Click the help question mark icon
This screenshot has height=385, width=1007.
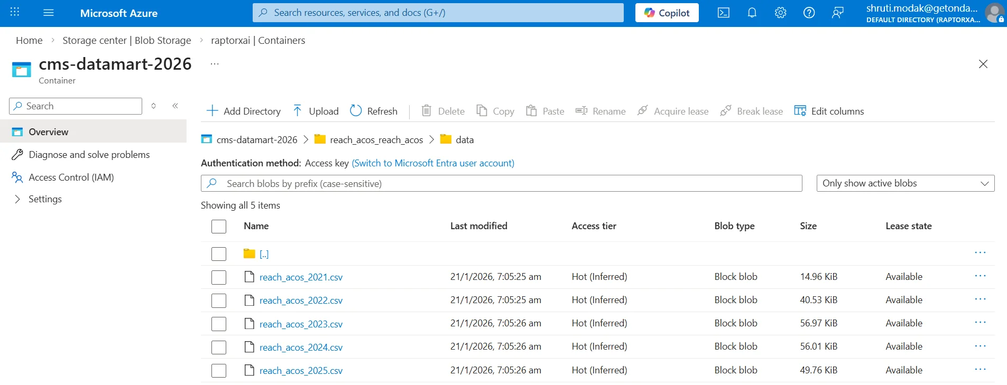[809, 13]
